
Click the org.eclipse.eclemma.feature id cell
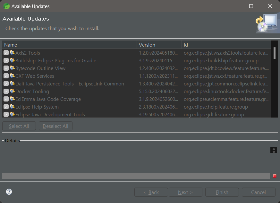226,99
